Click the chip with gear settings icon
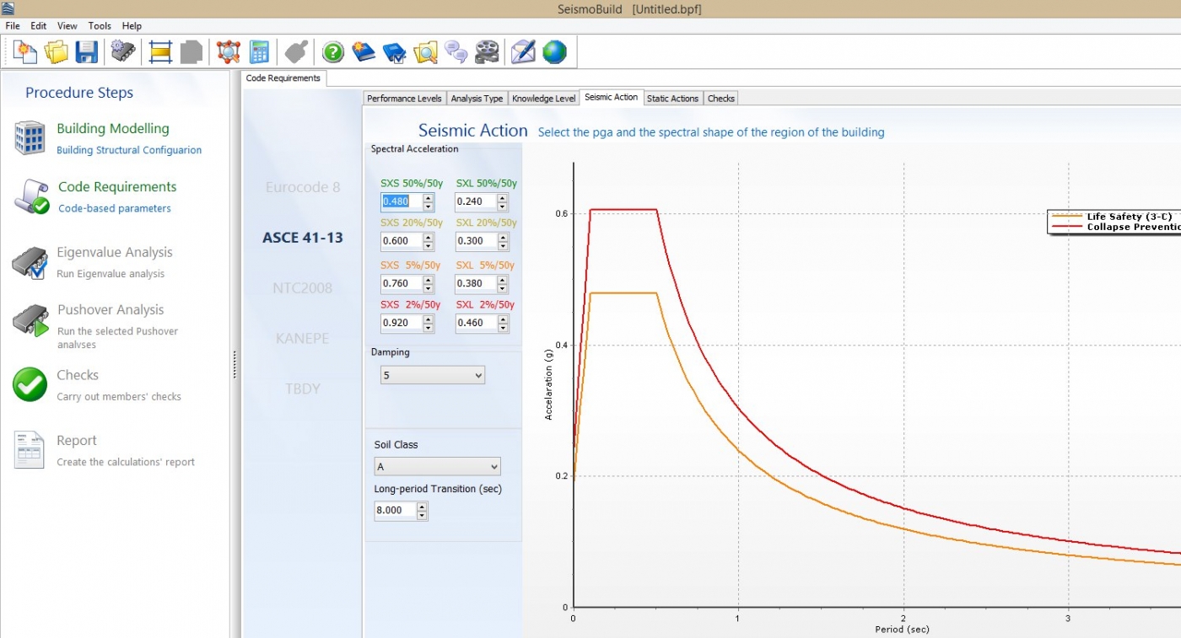1181x638 pixels. (x=123, y=52)
